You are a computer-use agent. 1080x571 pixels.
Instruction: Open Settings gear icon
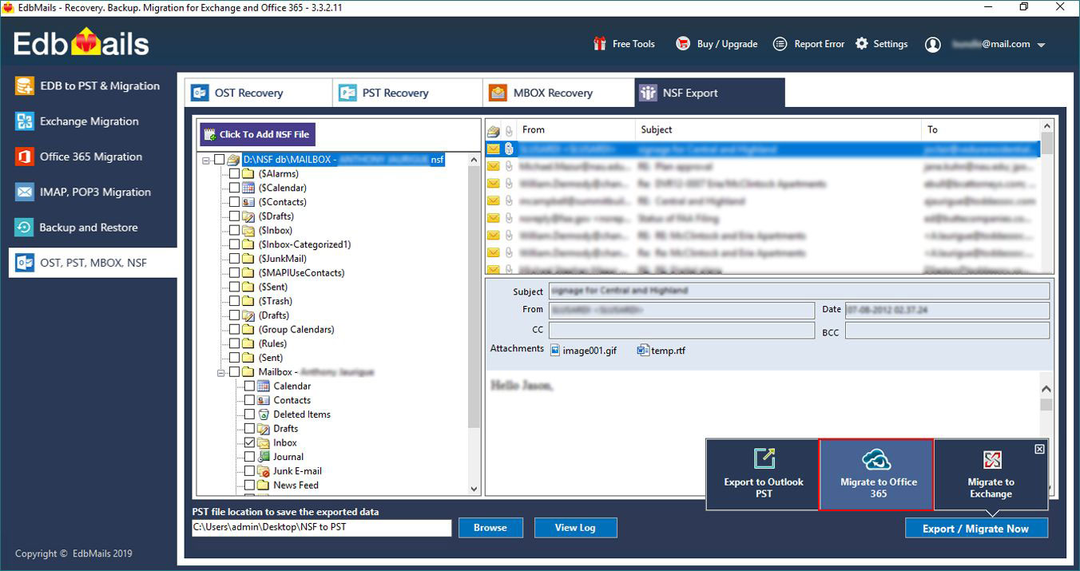tap(862, 44)
